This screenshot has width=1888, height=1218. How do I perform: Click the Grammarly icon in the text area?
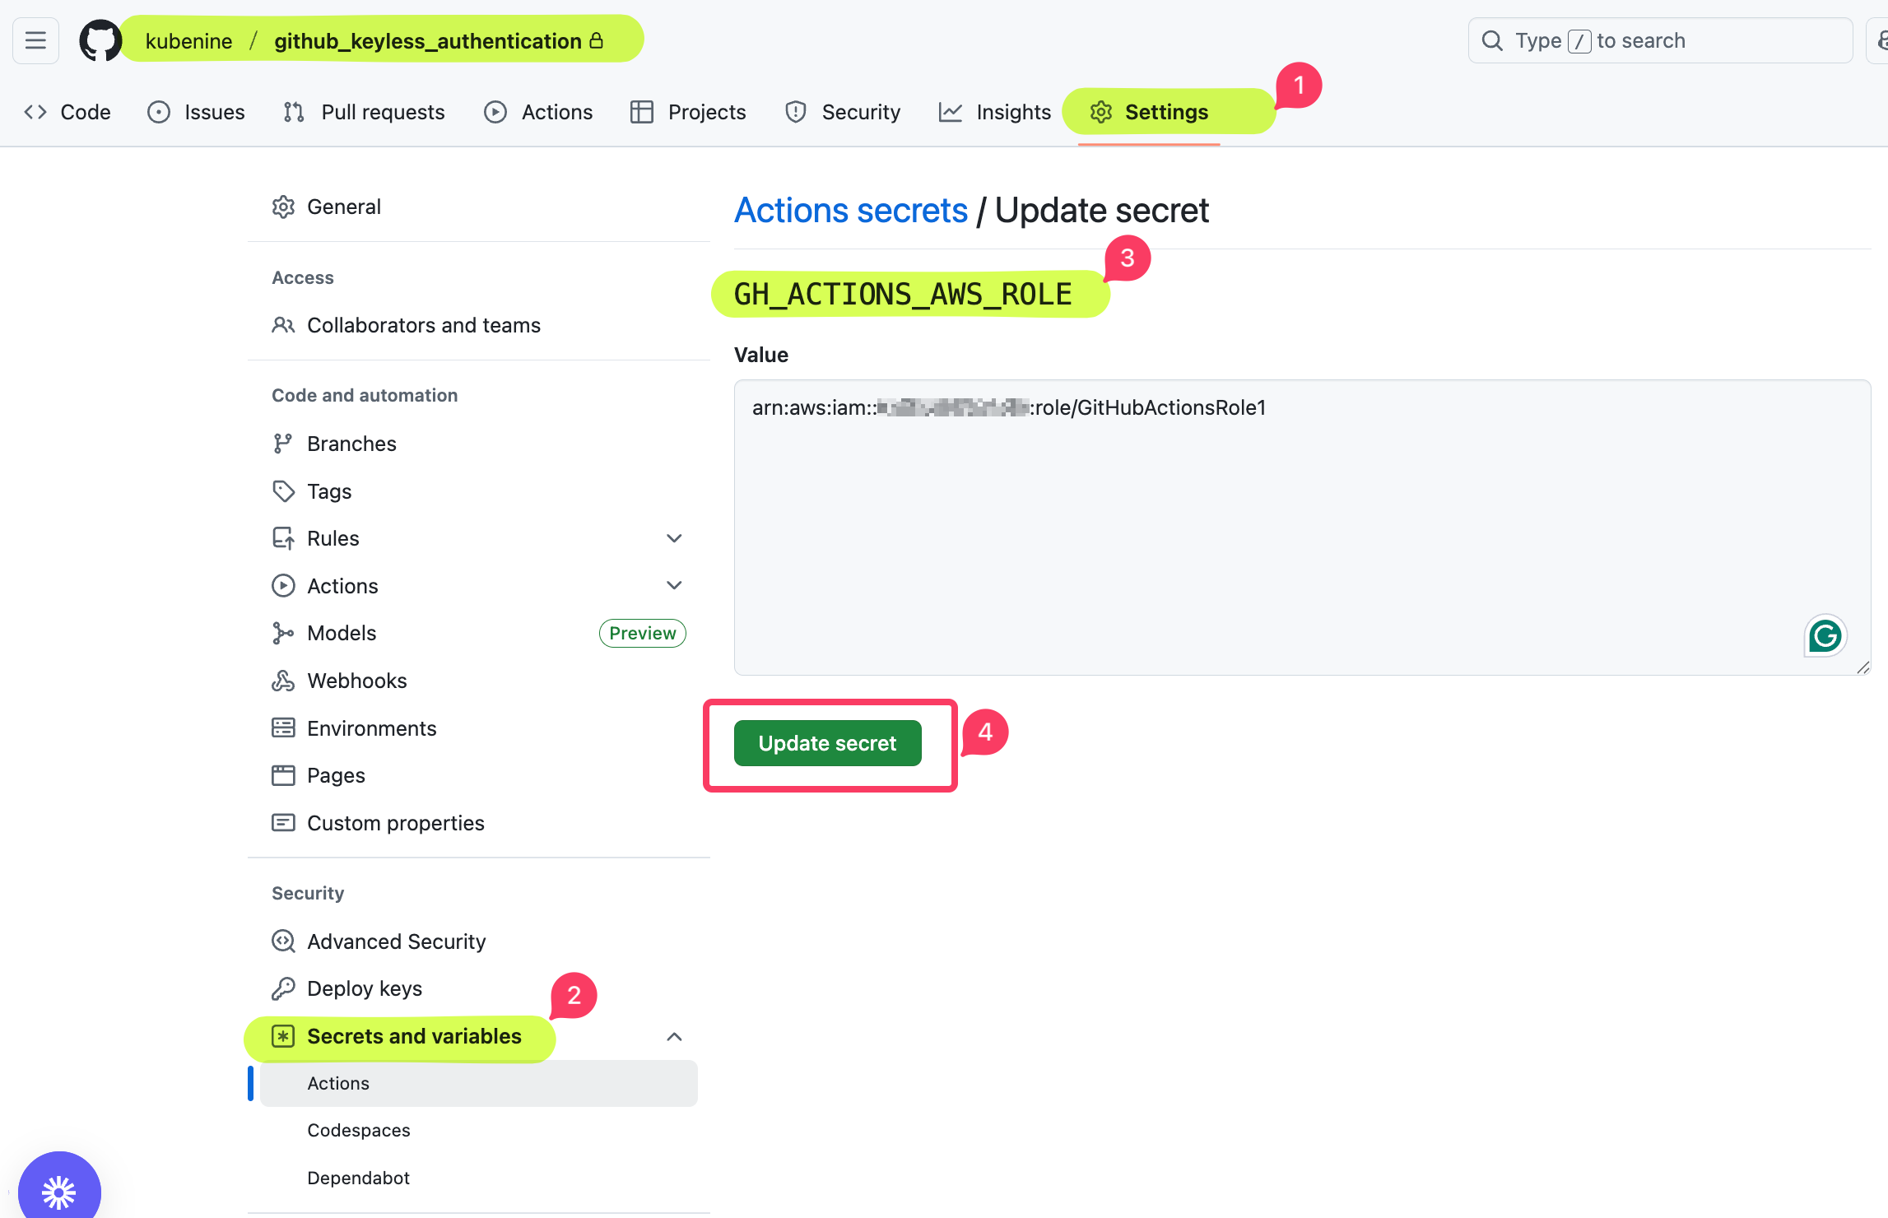click(1825, 635)
